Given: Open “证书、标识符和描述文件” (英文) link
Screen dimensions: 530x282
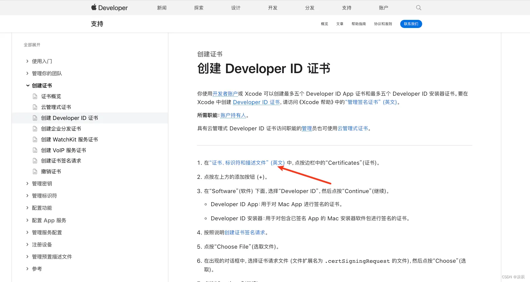Looking at the screenshot, I should [x=247, y=163].
